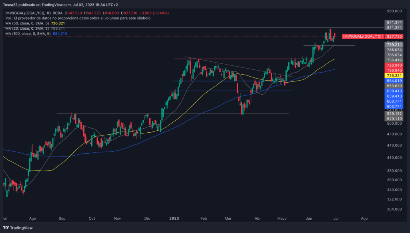Image resolution: width=410 pixels, height=233 pixels.
Task: Click the gray 789.214 price axis label
Action: 394,45
